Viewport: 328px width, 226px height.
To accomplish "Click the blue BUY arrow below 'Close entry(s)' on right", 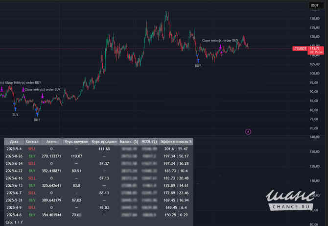I will click(198, 60).
